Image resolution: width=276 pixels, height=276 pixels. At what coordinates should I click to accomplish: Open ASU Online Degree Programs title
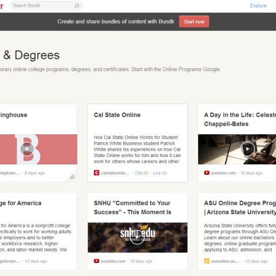pos(240,207)
